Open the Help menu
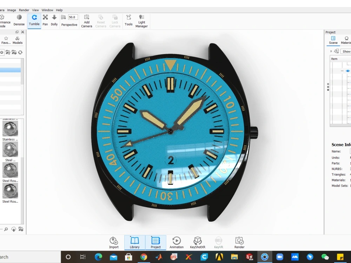The image size is (351, 263). point(59,10)
